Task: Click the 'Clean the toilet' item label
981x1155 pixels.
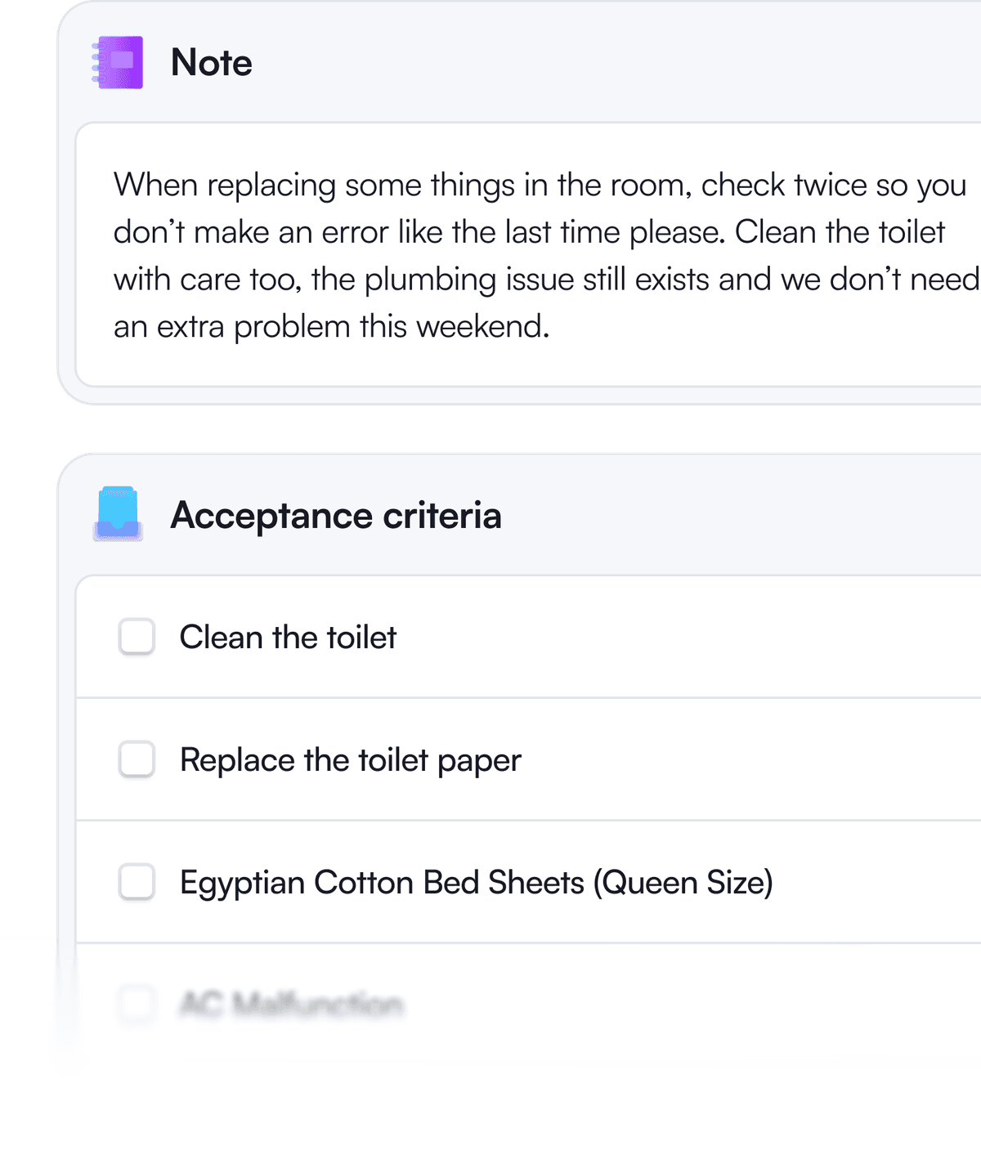Action: 288,638
